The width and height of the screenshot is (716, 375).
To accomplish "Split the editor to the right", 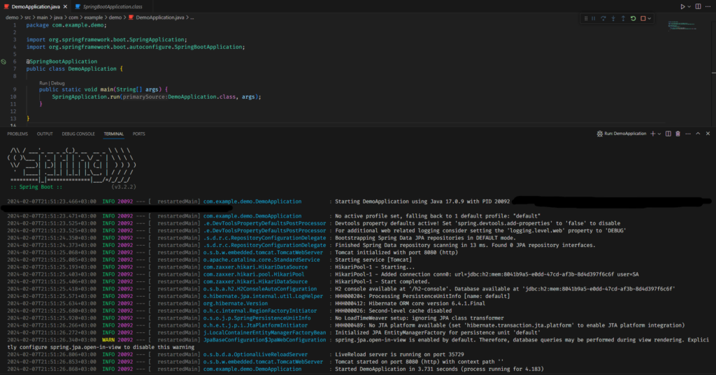I will point(699,6).
